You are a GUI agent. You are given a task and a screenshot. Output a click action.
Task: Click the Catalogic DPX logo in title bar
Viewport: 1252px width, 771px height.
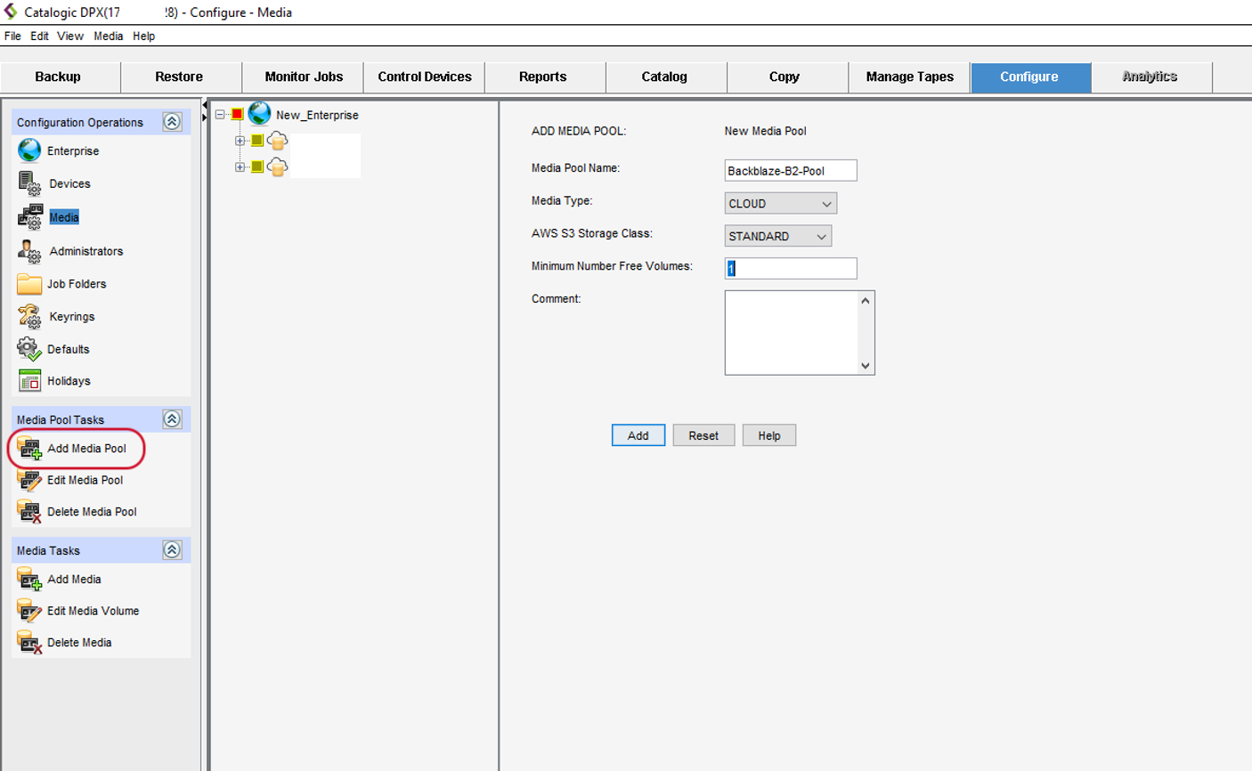coord(11,12)
